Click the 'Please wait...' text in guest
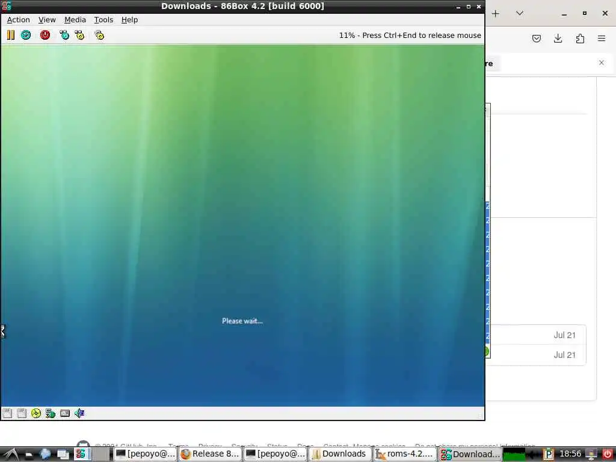 click(242, 321)
